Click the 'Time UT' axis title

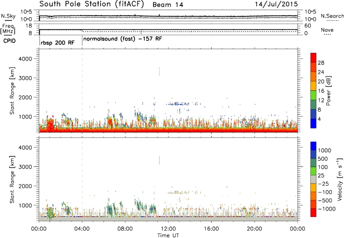point(168,235)
